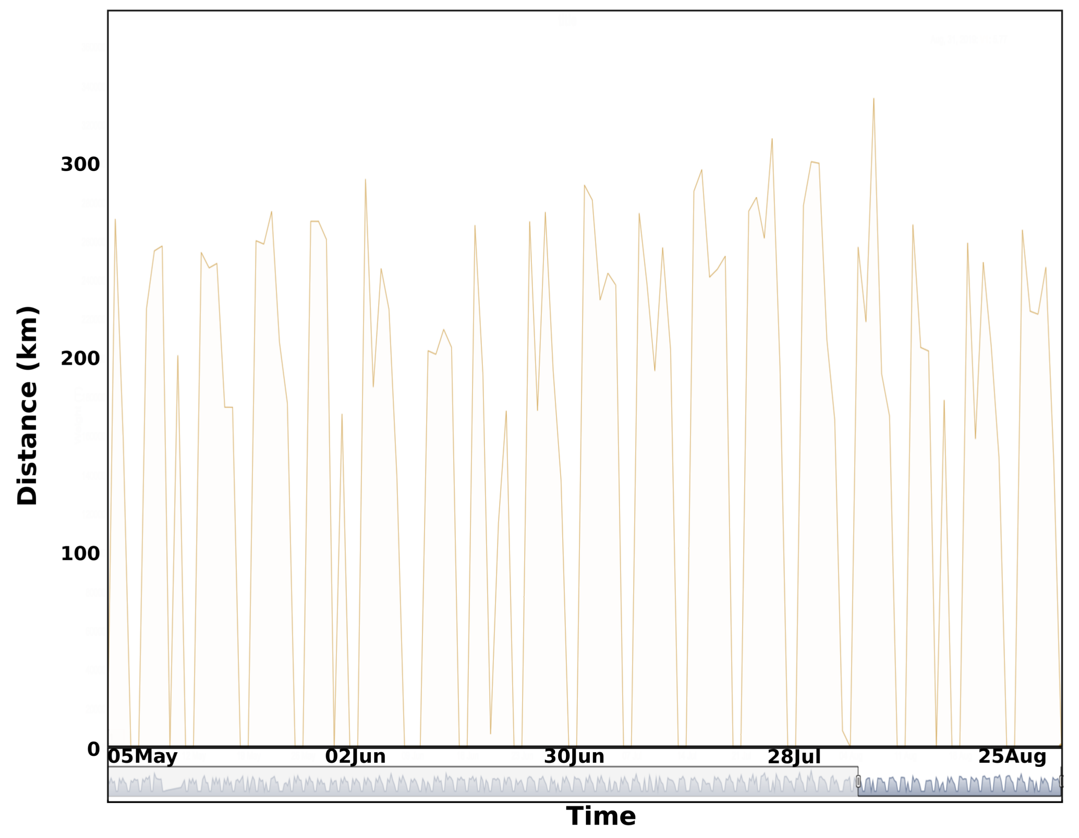Click the 25Aug date label
Screen dimensions: 1079x838
1012,757
